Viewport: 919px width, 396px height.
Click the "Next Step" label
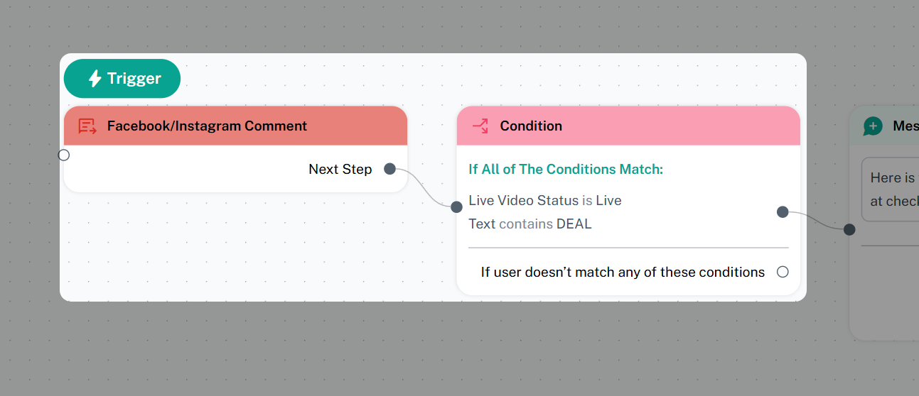click(340, 169)
